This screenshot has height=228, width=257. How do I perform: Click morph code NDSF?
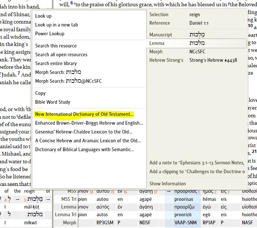(x=145, y=222)
